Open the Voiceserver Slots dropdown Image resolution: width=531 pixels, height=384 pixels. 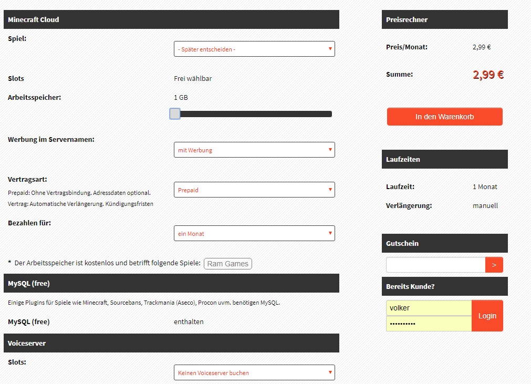(x=254, y=372)
